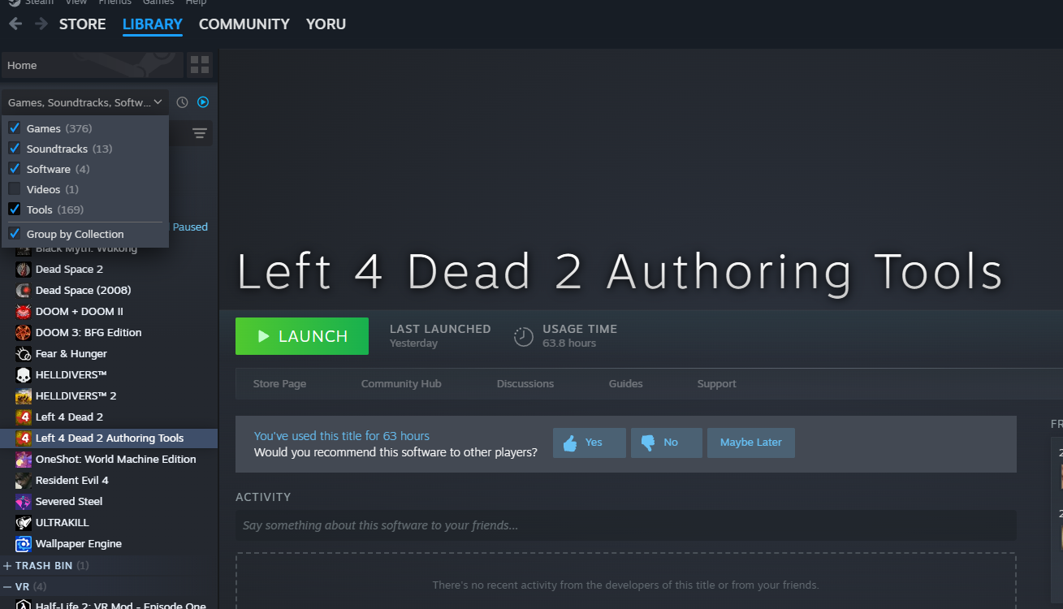Viewport: 1063px width, 609px height.
Task: Recommend the software with the Yes button
Action: [x=590, y=443]
